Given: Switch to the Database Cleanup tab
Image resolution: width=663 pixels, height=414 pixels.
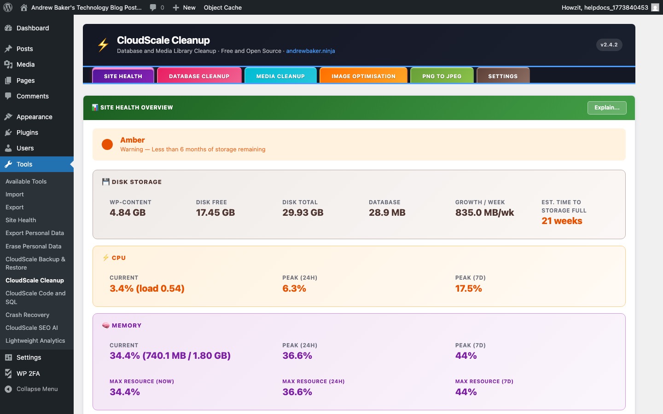Looking at the screenshot, I should [199, 76].
